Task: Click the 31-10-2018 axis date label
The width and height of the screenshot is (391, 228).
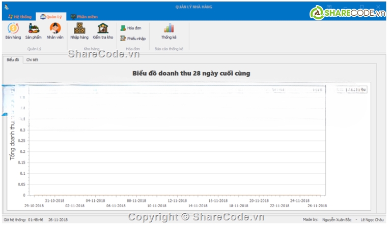Action: 54,201
